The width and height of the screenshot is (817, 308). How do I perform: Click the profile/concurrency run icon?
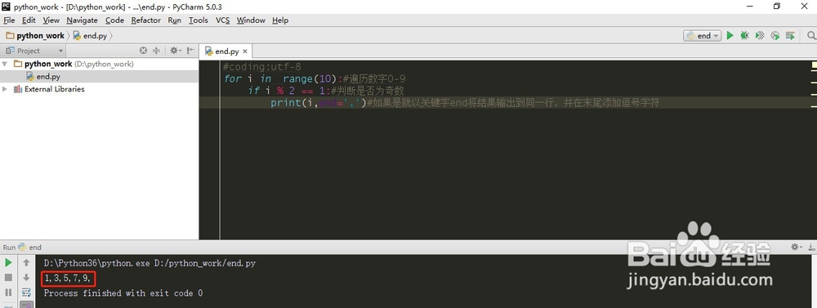[x=775, y=35]
